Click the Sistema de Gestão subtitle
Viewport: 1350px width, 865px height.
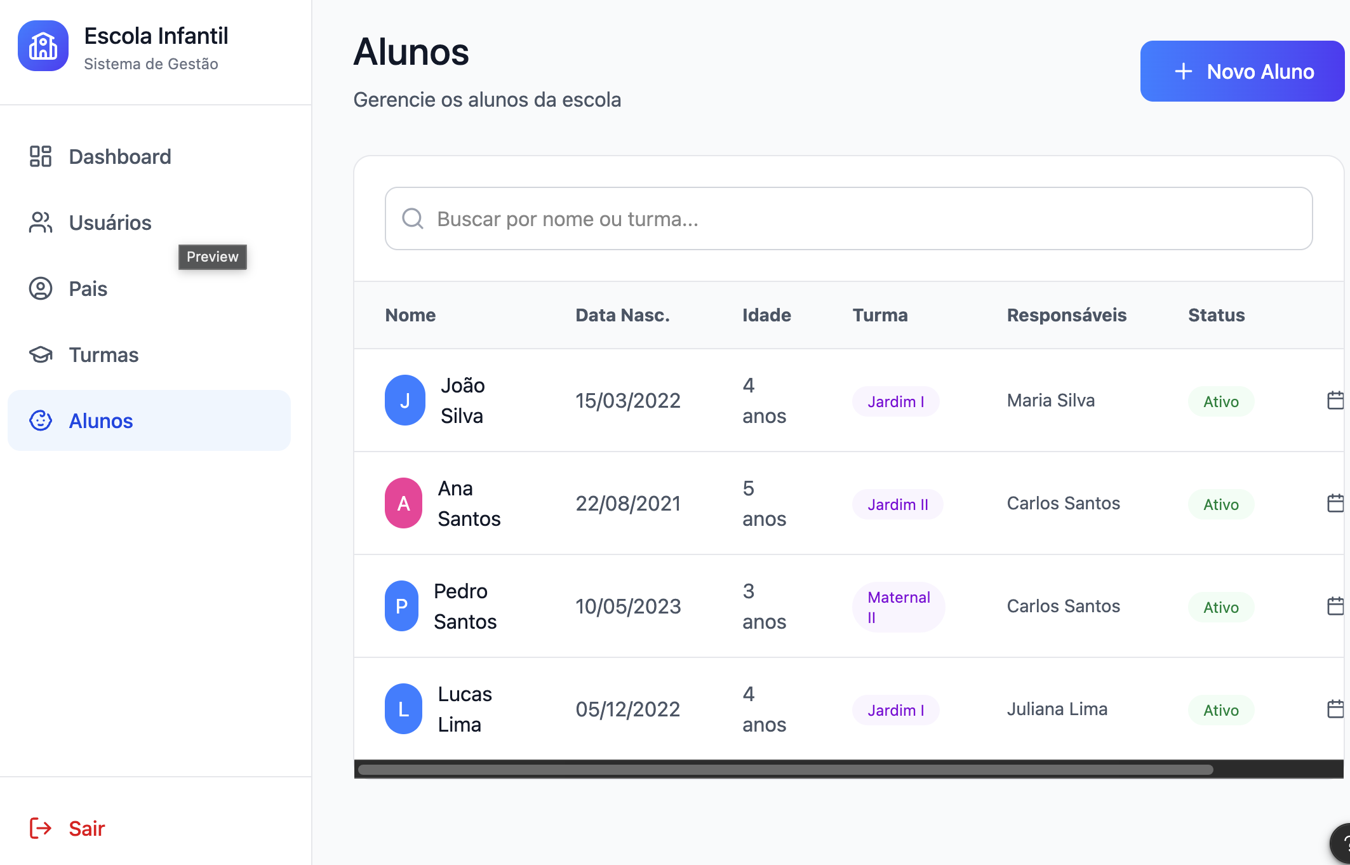(151, 64)
